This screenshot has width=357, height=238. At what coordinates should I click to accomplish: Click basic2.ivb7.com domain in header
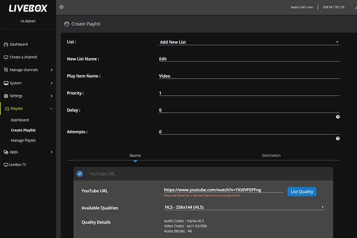coord(302,7)
